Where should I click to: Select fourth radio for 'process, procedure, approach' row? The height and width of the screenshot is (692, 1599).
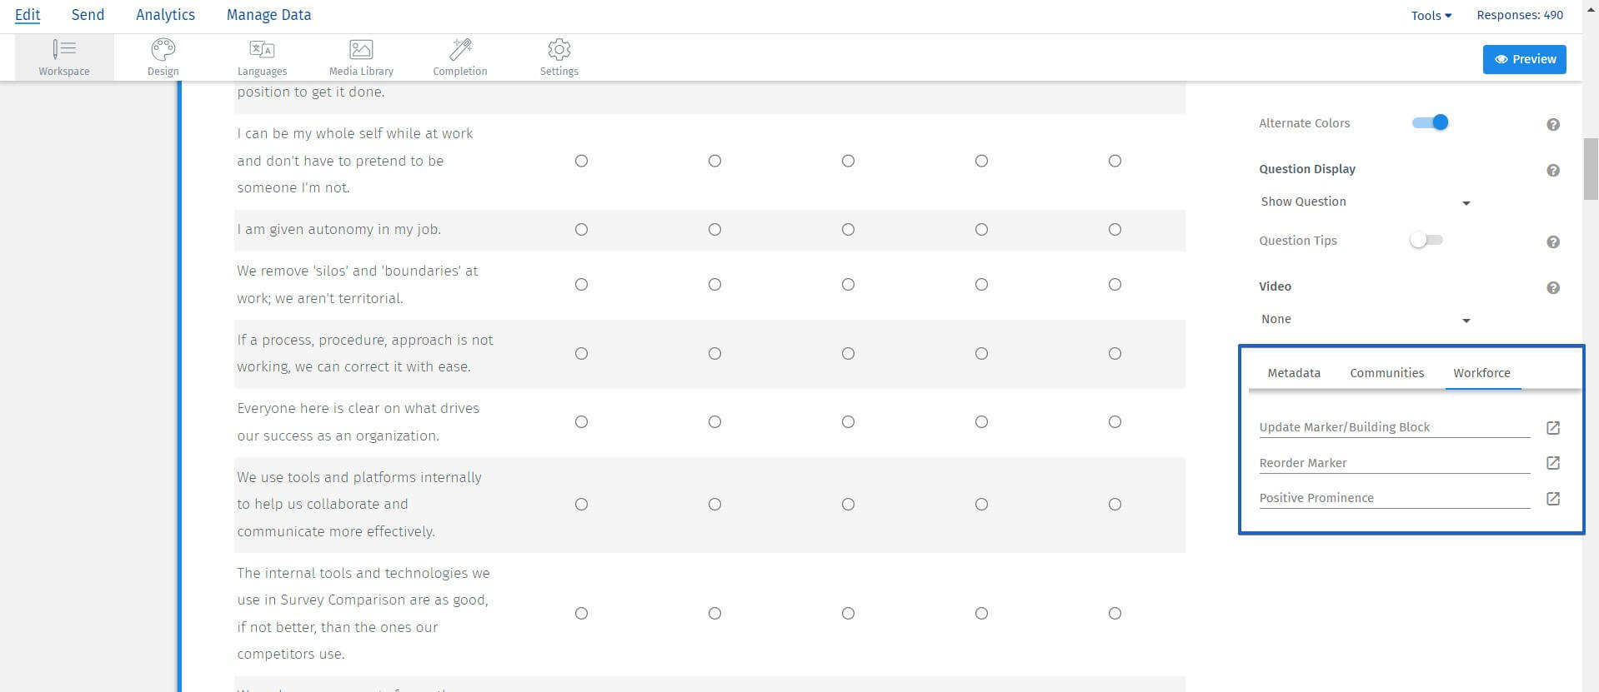[981, 353]
